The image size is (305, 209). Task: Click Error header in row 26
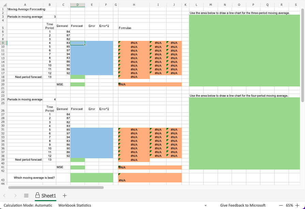(x=92, y=109)
